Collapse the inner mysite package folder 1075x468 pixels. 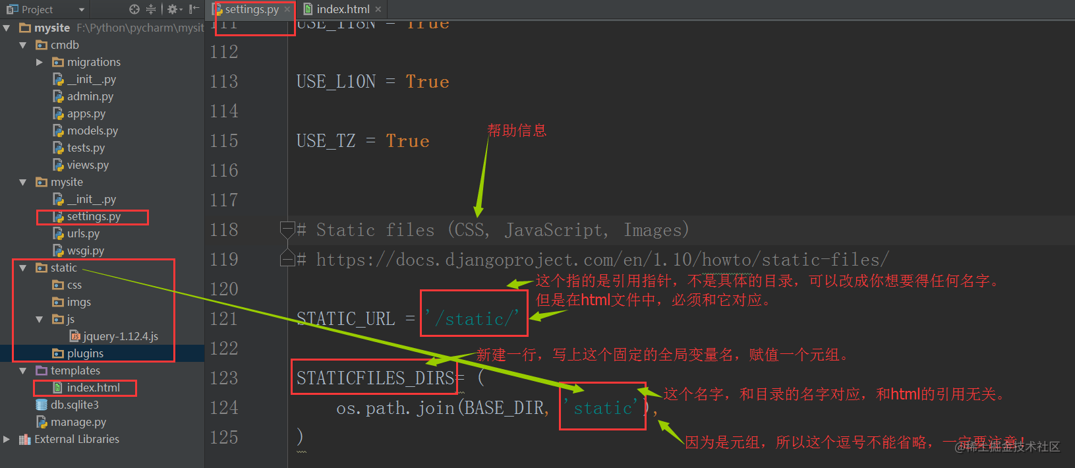[23, 182]
